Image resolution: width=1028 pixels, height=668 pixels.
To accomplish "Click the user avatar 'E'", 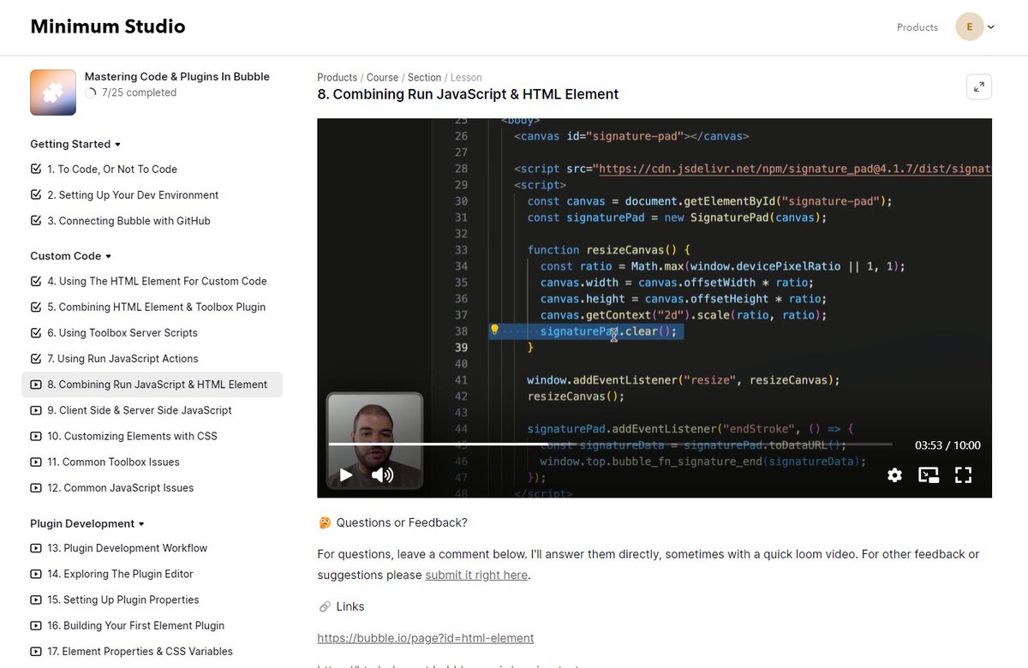I will click(x=970, y=27).
